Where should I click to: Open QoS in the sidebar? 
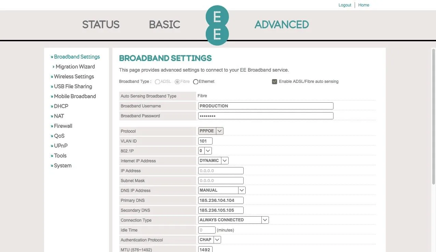pyautogui.click(x=59, y=136)
